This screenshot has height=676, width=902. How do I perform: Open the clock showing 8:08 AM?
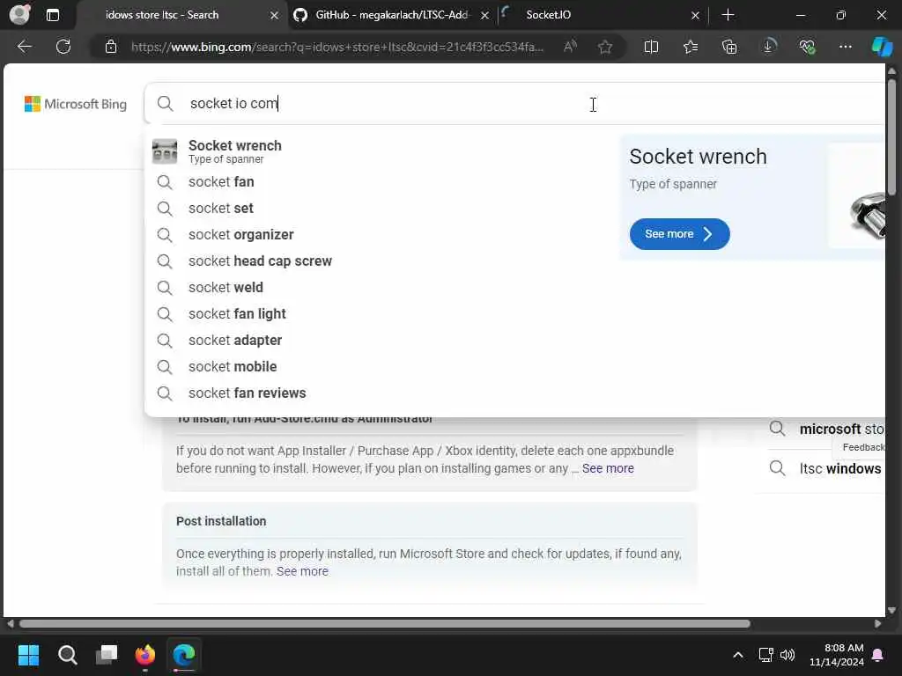click(x=837, y=655)
